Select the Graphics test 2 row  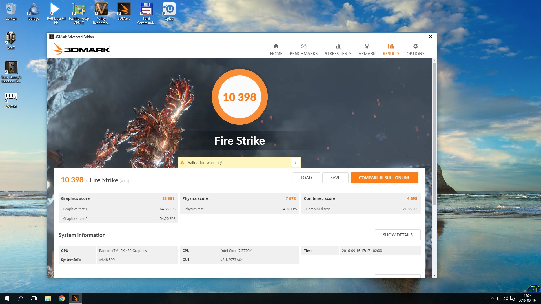point(118,218)
